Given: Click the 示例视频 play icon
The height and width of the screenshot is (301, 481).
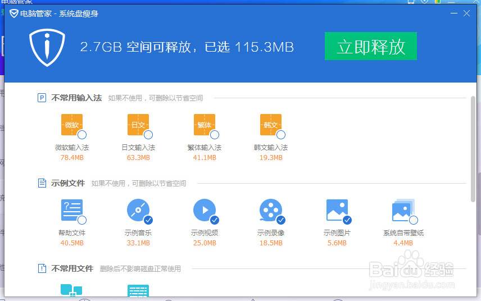Looking at the screenshot, I should (x=205, y=210).
